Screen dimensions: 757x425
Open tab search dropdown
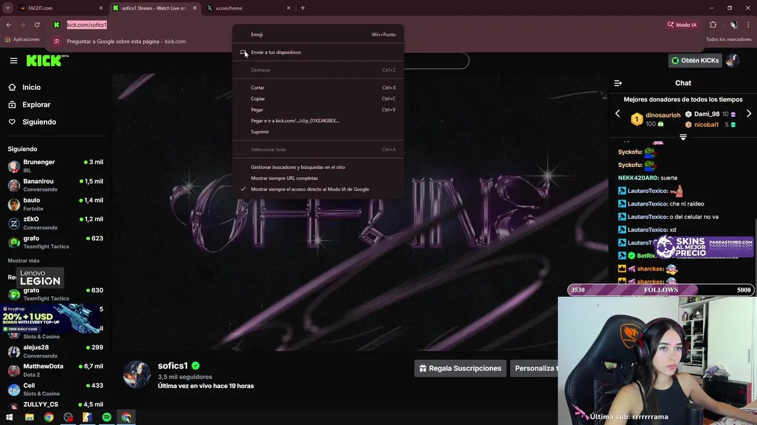8,8
